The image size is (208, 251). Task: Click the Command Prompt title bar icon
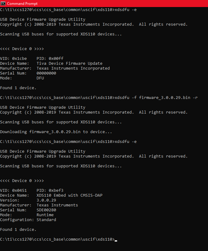click(x=3, y=3)
